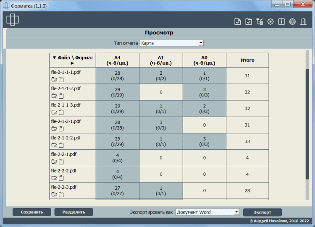315x227 pixels.
Task: Select file name file-2-1-1-3.pdf
Action: pyautogui.click(x=66, y=105)
